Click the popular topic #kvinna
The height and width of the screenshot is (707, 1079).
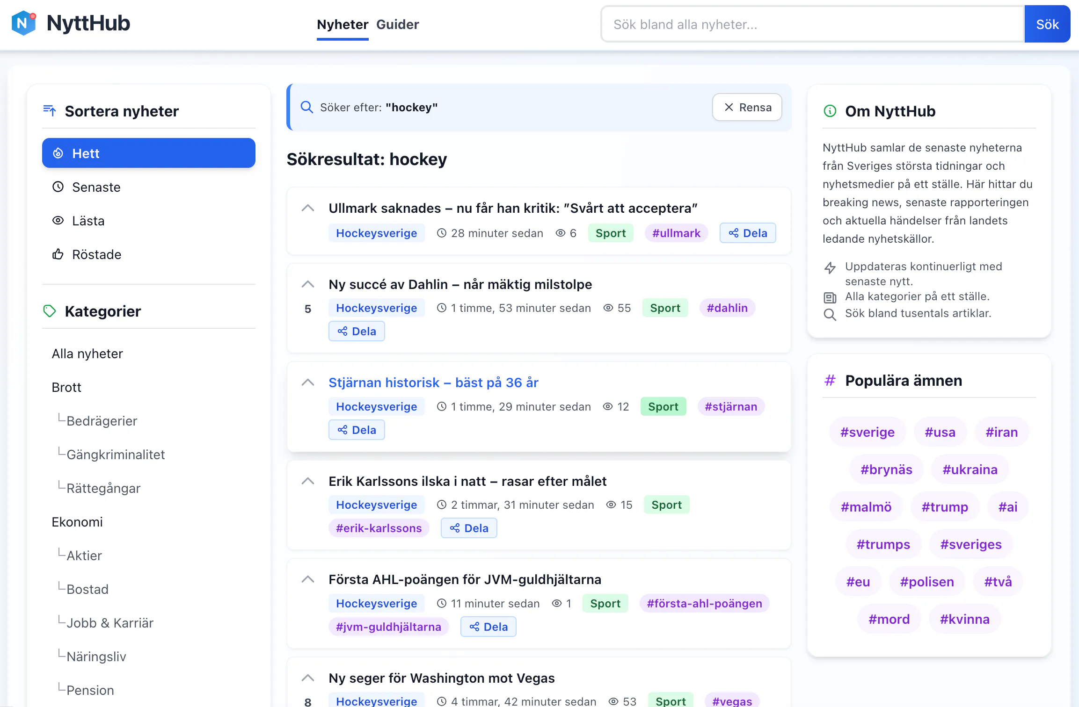point(965,619)
